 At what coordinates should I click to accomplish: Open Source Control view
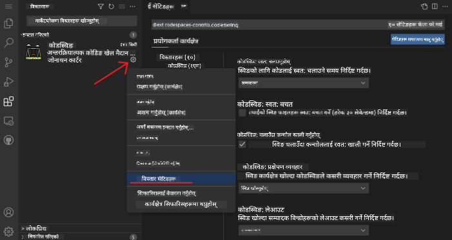click(x=8, y=62)
